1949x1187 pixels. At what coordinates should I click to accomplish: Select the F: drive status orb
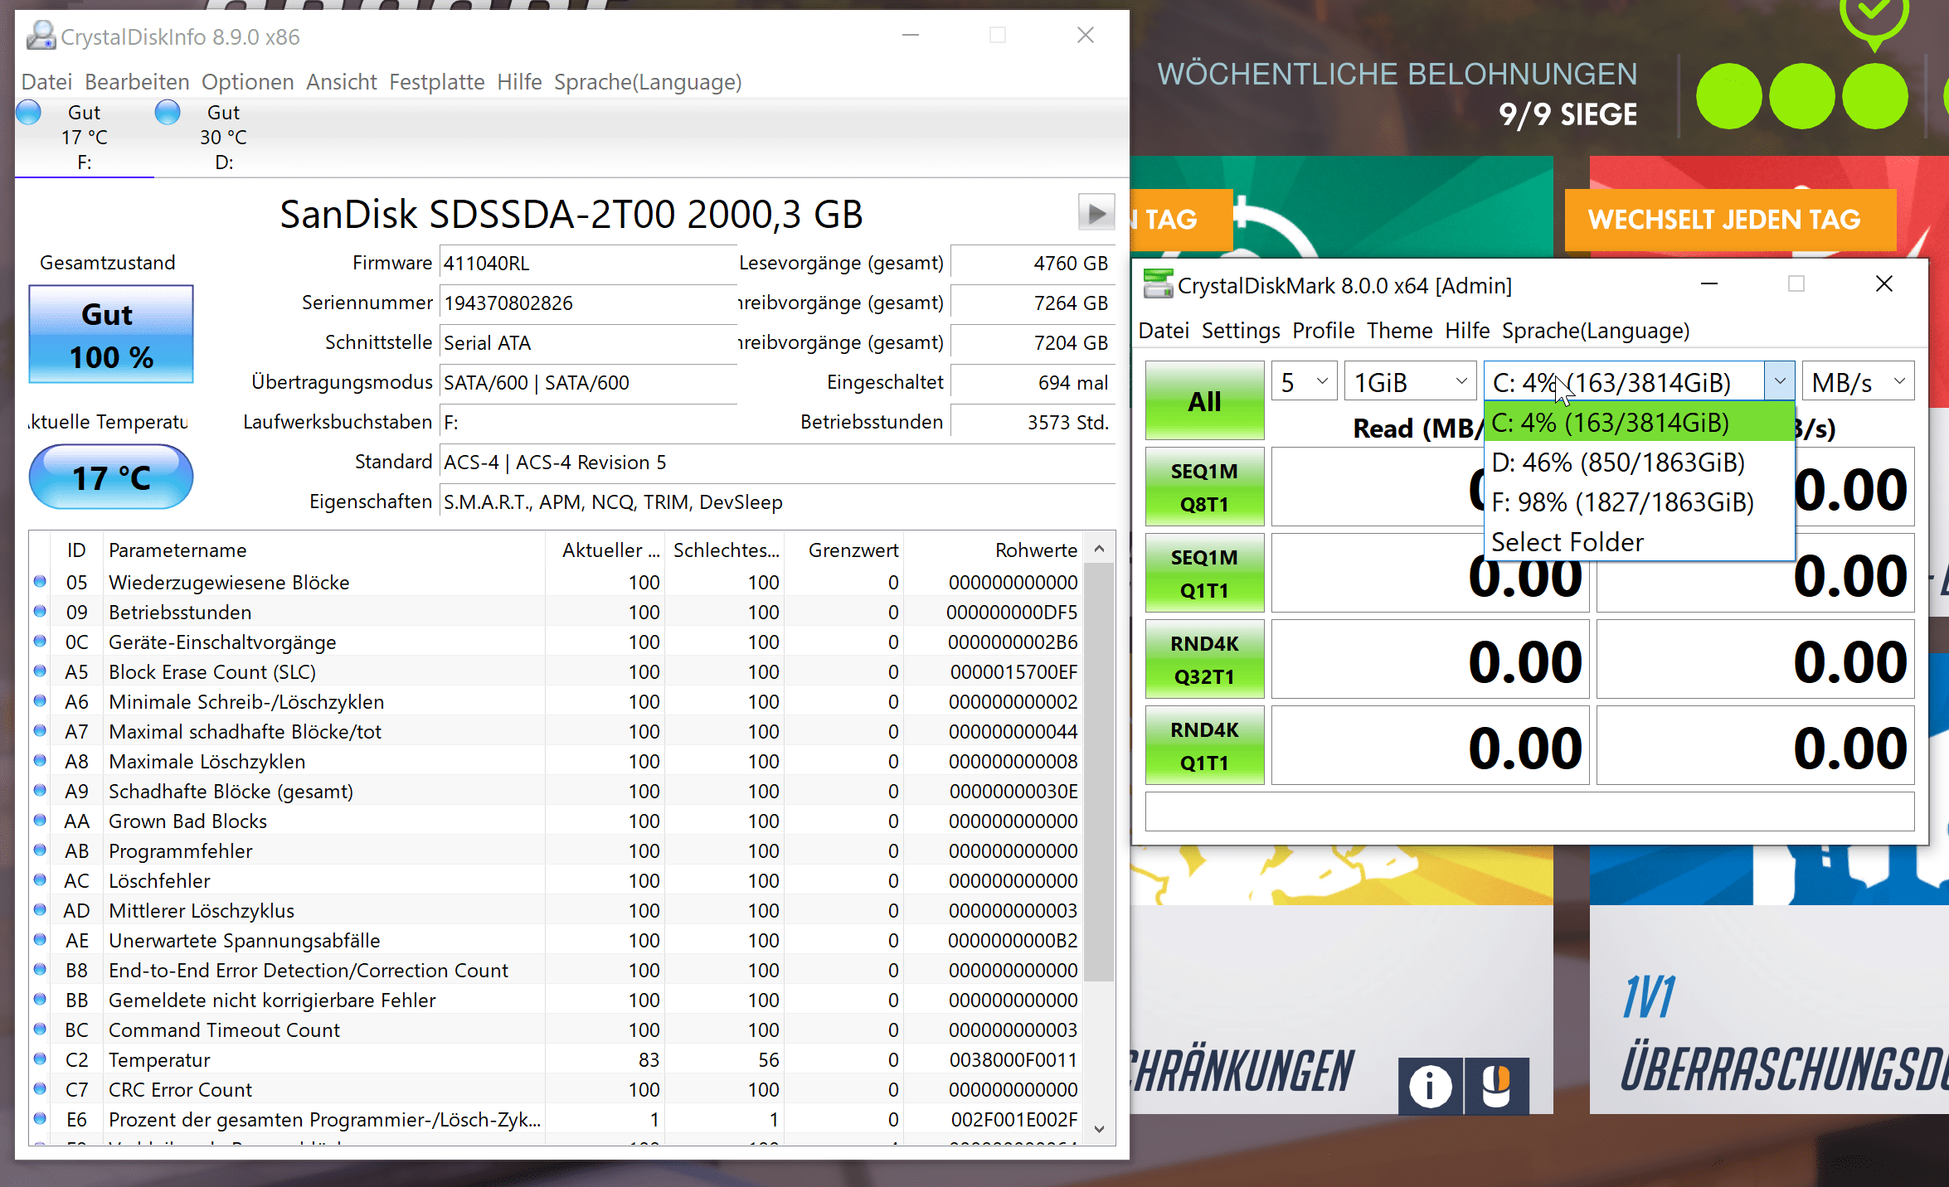(29, 112)
